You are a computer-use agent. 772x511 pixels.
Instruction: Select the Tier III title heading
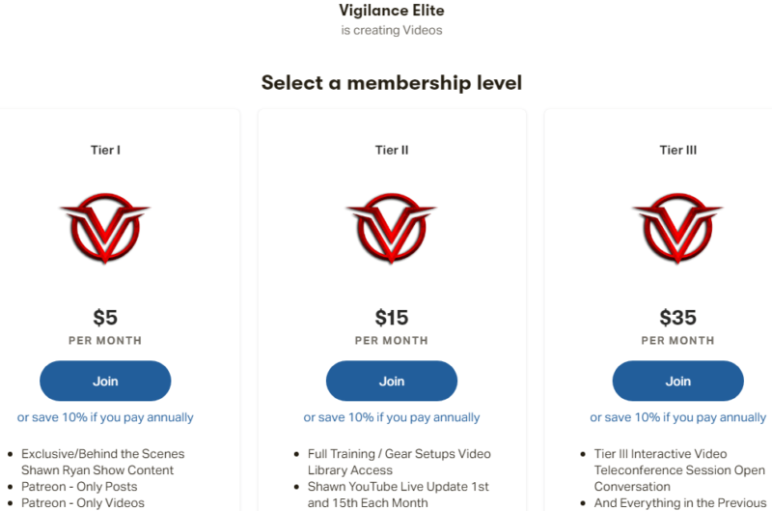678,150
